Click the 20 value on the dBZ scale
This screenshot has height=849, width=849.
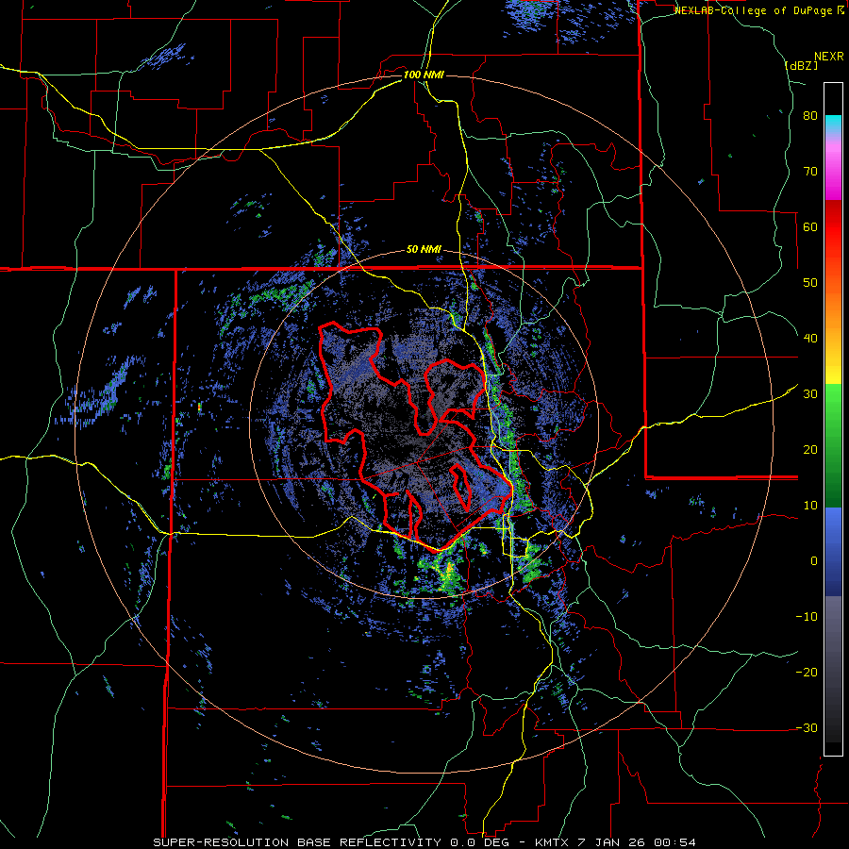click(810, 450)
